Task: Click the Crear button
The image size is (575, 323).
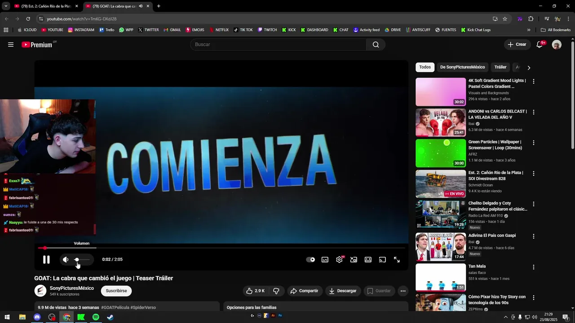Action: (x=517, y=44)
